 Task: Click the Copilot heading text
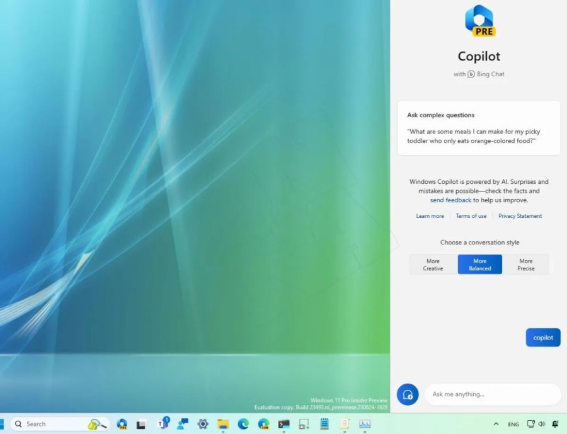(479, 56)
